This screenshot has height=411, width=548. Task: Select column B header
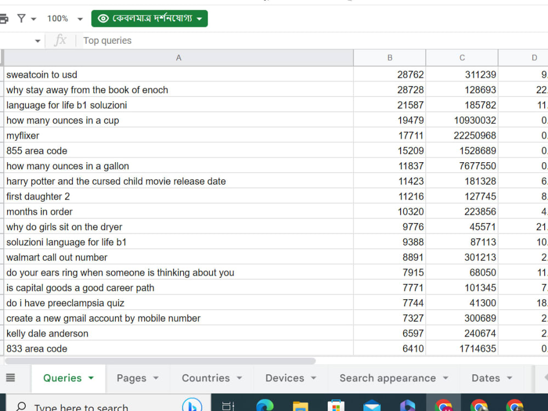coord(390,58)
